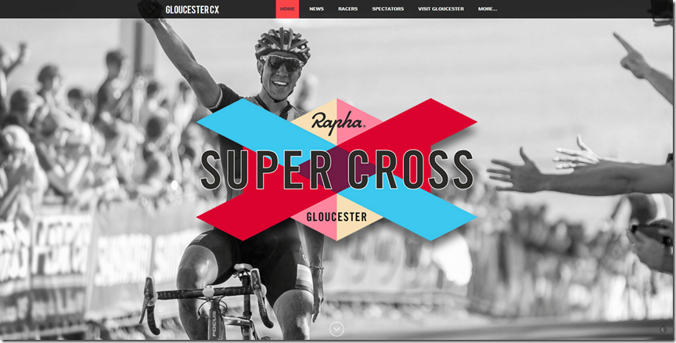Click the scroll-down chevron circle icon
This screenshot has height=343, width=676.
pyautogui.click(x=336, y=329)
